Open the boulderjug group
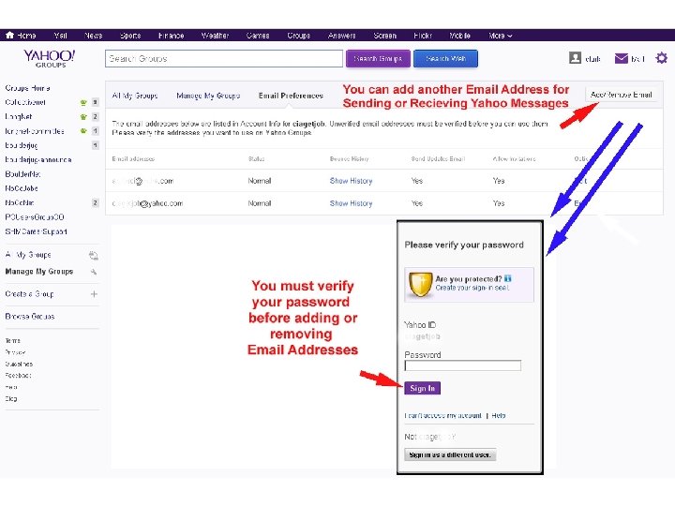Image resolution: width=675 pixels, height=506 pixels. [x=22, y=145]
